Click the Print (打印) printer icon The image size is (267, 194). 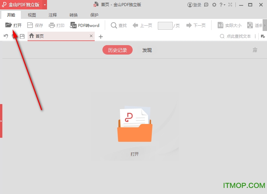(52, 25)
